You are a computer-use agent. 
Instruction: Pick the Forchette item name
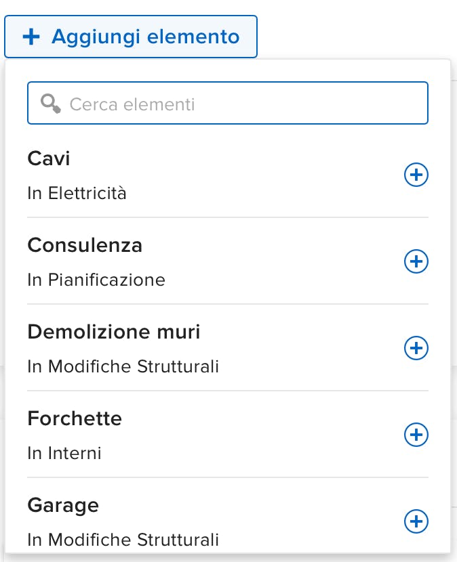(x=75, y=418)
